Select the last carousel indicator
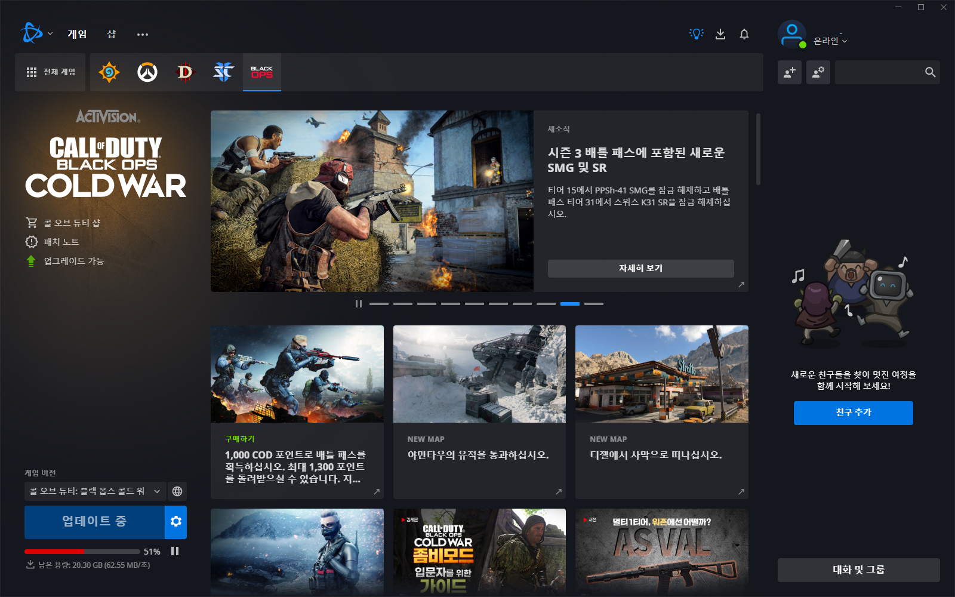Screen dimensions: 955x597 (x=593, y=304)
